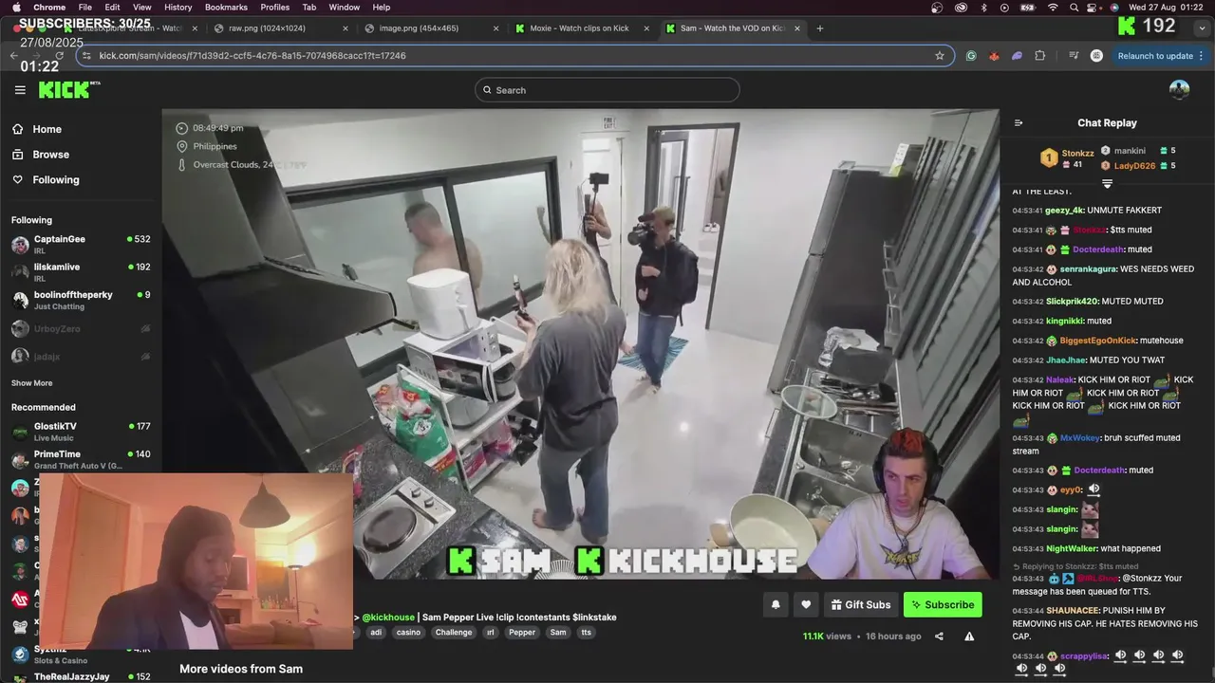Open iliskamlive channel in Following
The height and width of the screenshot is (683, 1215).
pos(81,272)
